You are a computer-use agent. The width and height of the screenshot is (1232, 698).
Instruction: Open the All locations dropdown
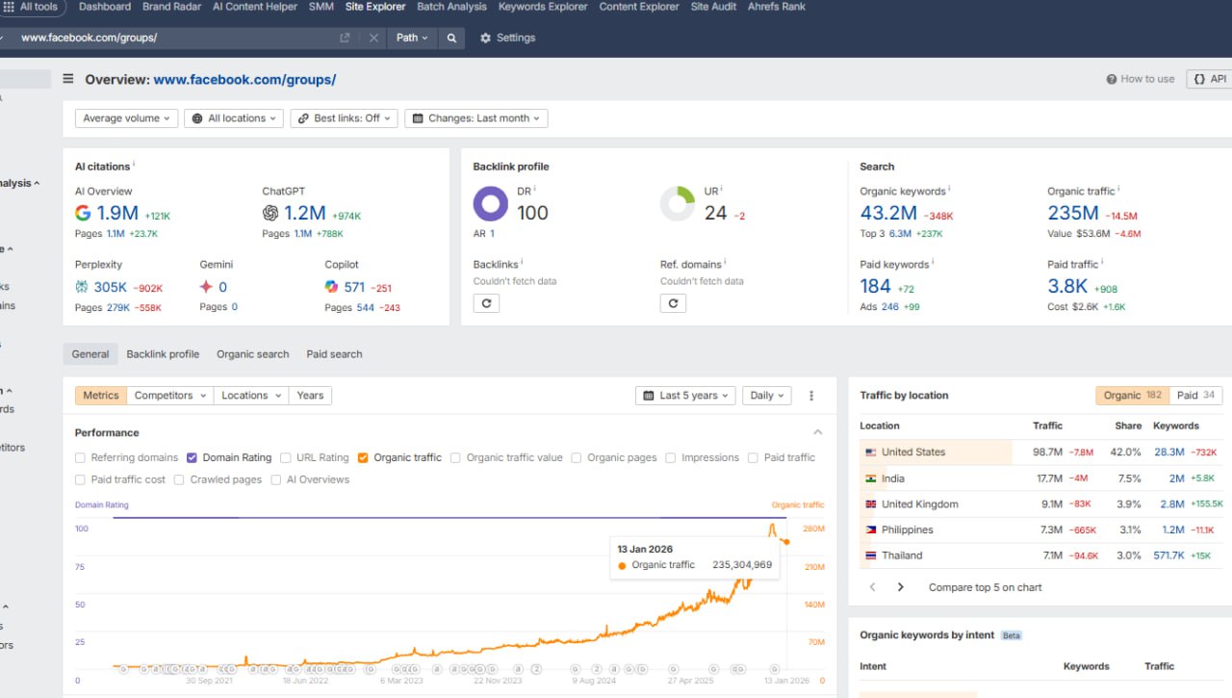click(x=234, y=118)
